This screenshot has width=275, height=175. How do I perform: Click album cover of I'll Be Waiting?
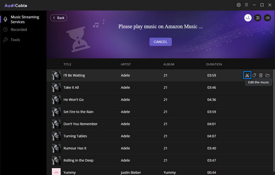(x=56, y=75)
